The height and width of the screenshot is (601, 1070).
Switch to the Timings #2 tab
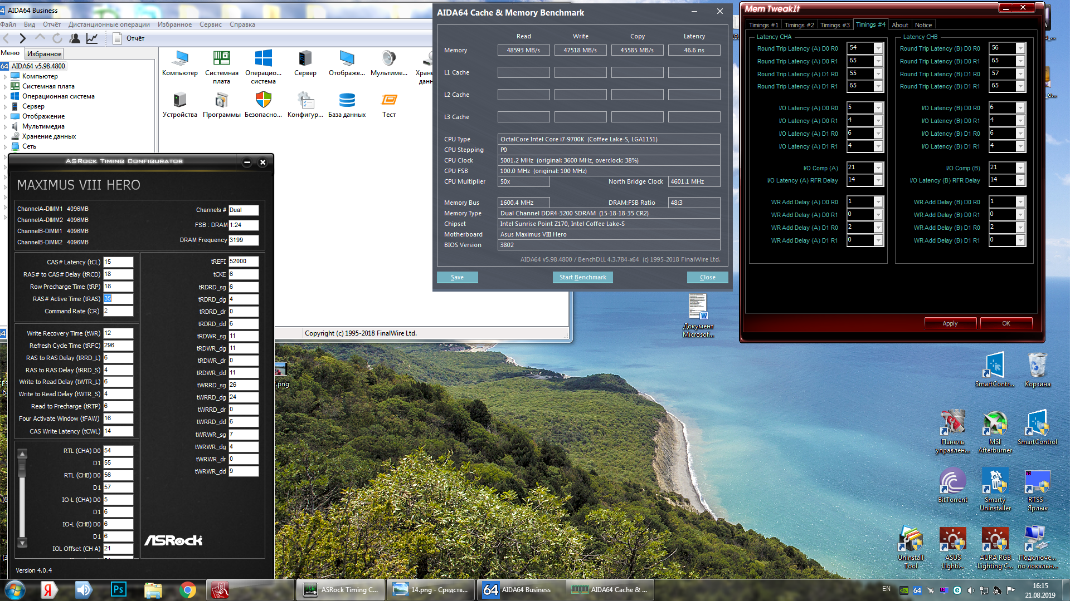tap(799, 25)
